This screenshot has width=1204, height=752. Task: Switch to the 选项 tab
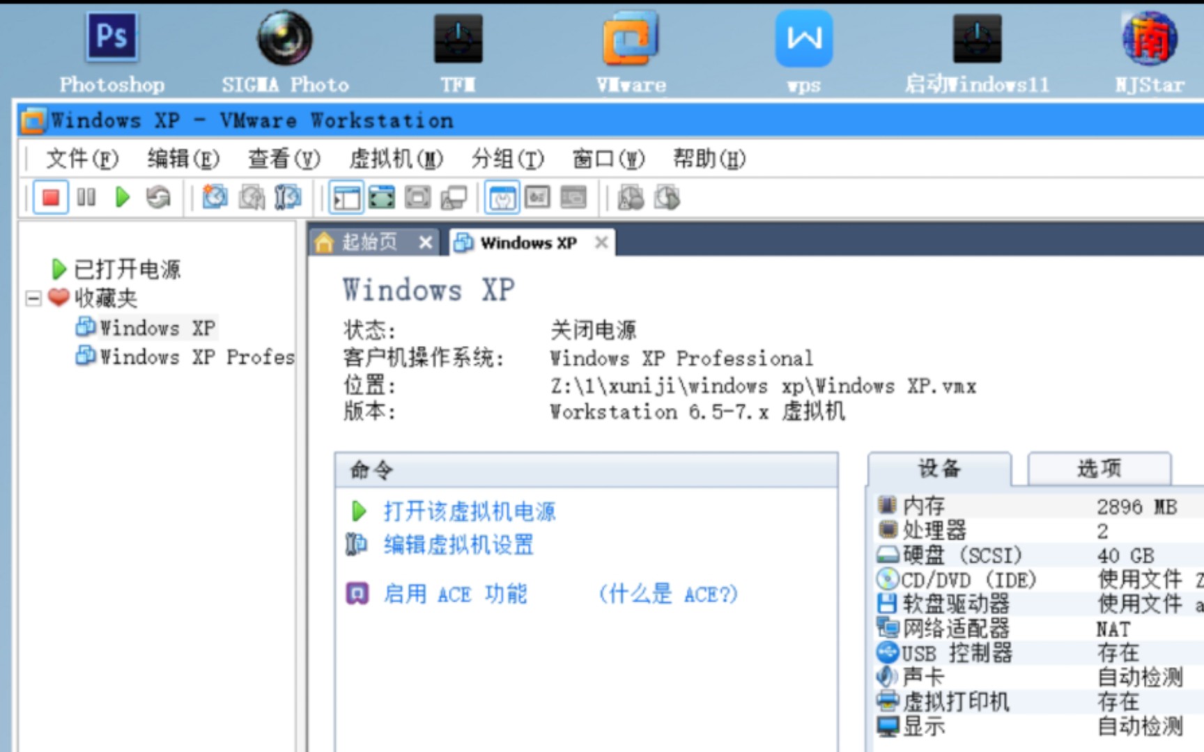(1099, 469)
